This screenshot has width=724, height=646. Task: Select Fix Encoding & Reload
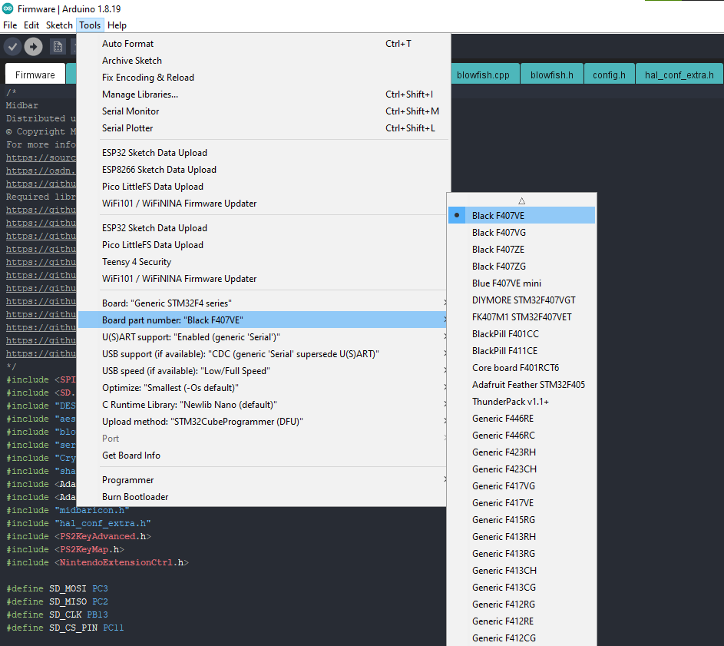tap(262, 77)
